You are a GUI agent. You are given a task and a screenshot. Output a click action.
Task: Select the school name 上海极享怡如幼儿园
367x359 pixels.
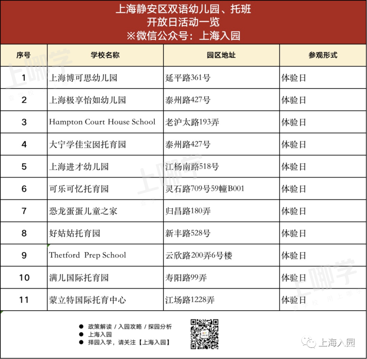pyautogui.click(x=88, y=100)
